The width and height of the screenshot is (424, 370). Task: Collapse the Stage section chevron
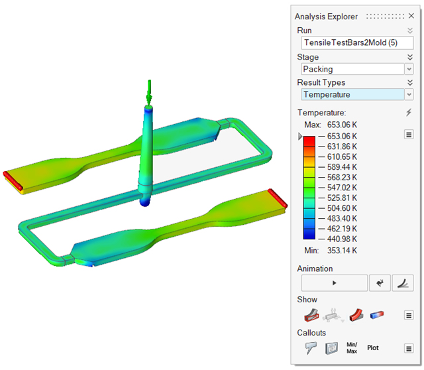tap(409, 57)
